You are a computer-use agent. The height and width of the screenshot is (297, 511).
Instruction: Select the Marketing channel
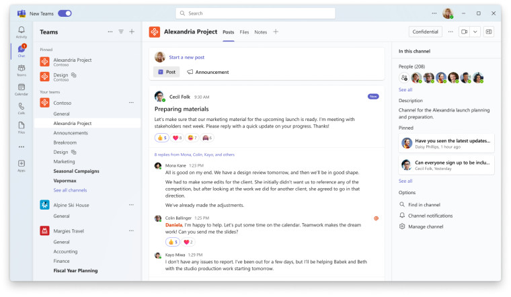click(x=64, y=161)
